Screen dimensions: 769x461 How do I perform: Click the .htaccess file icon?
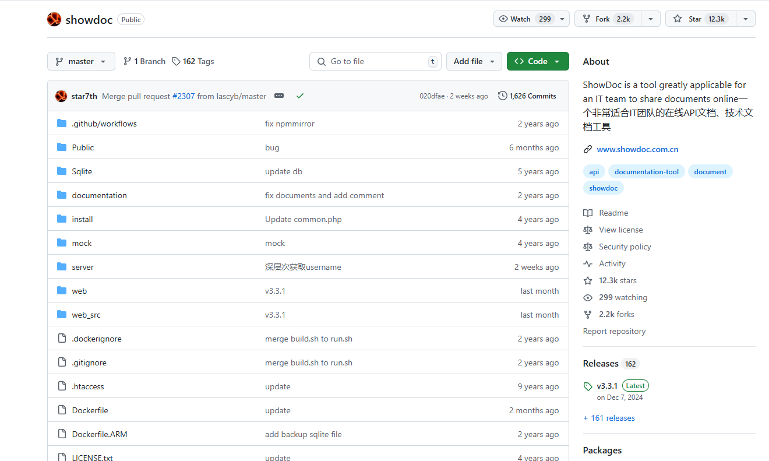(62, 386)
